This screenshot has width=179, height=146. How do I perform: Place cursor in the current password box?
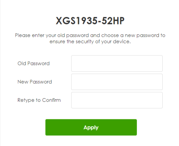(x=117, y=64)
